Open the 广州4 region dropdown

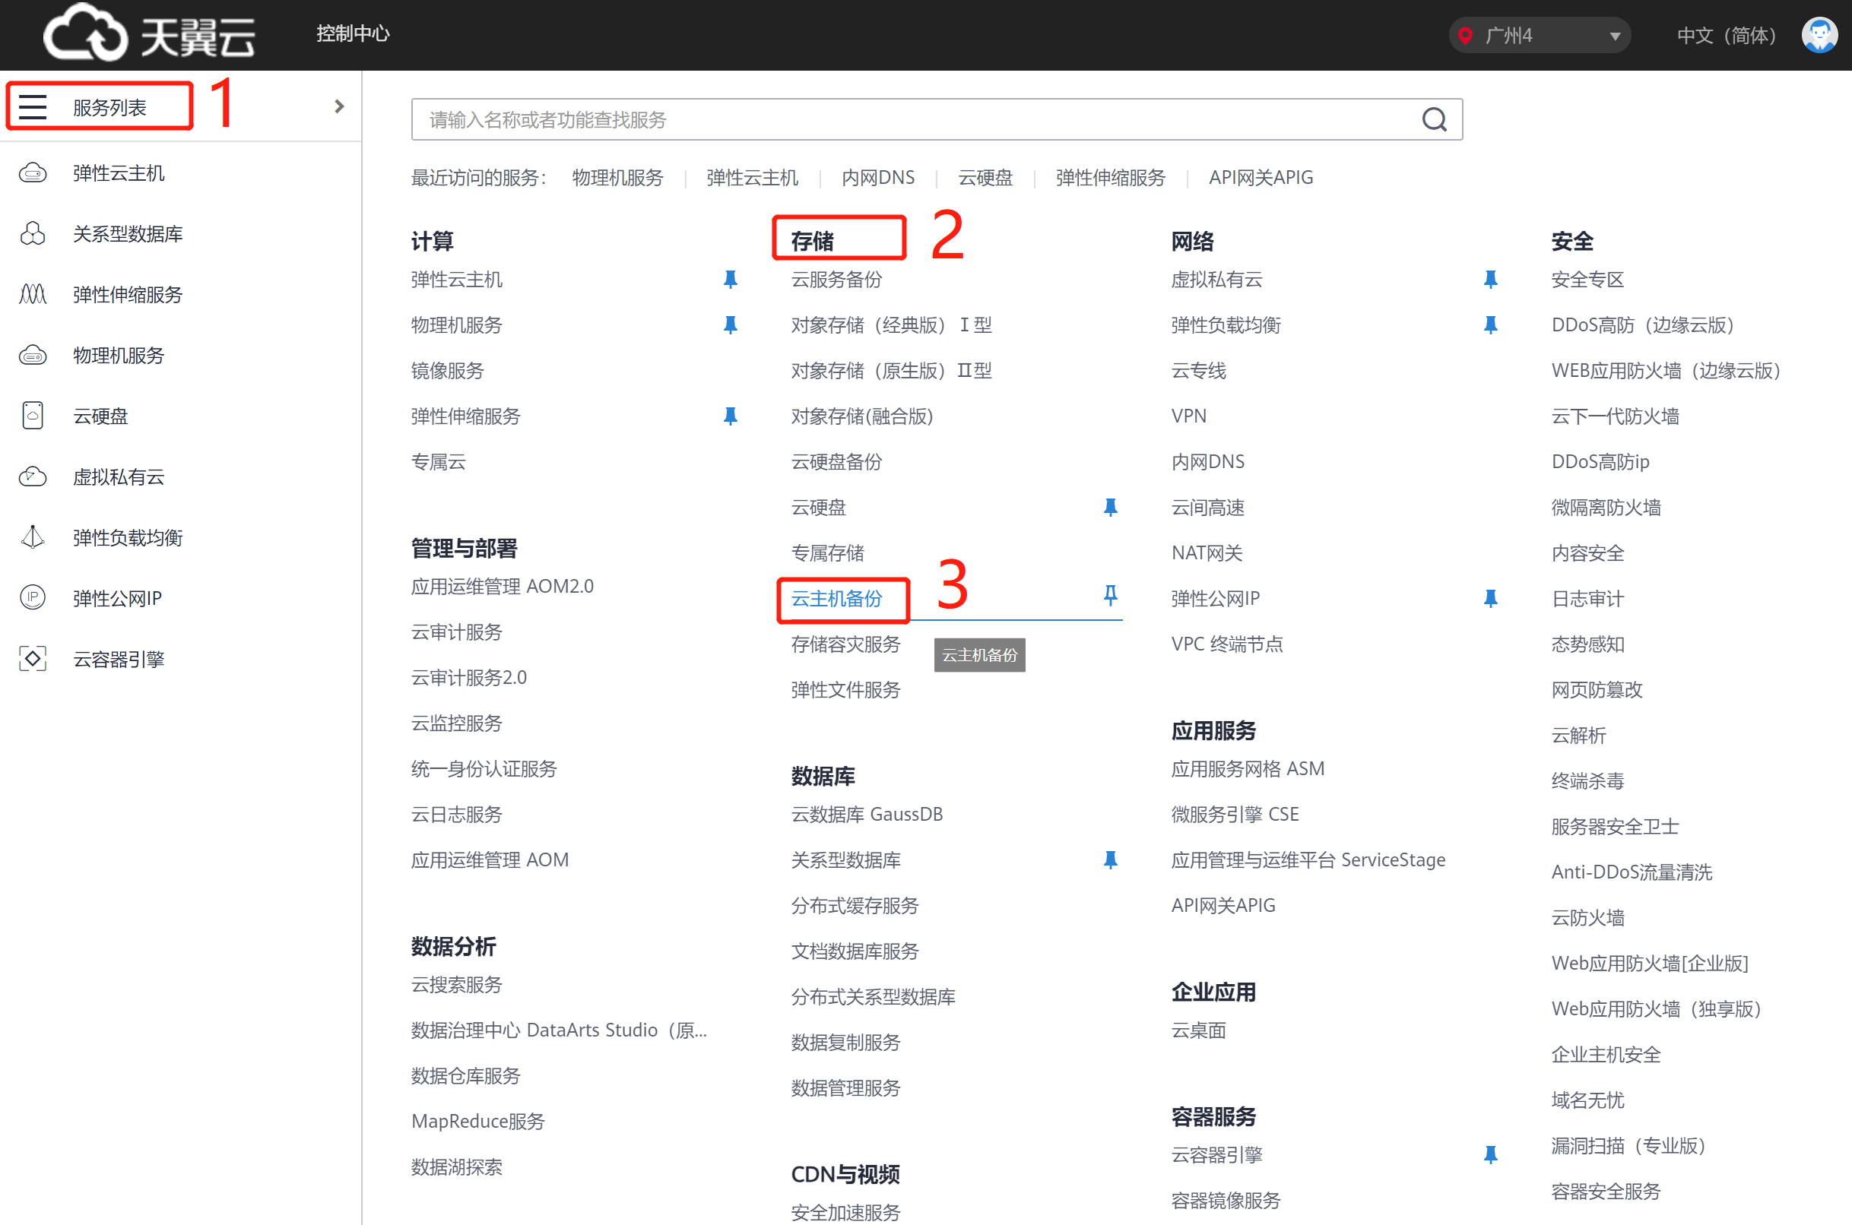(1540, 35)
